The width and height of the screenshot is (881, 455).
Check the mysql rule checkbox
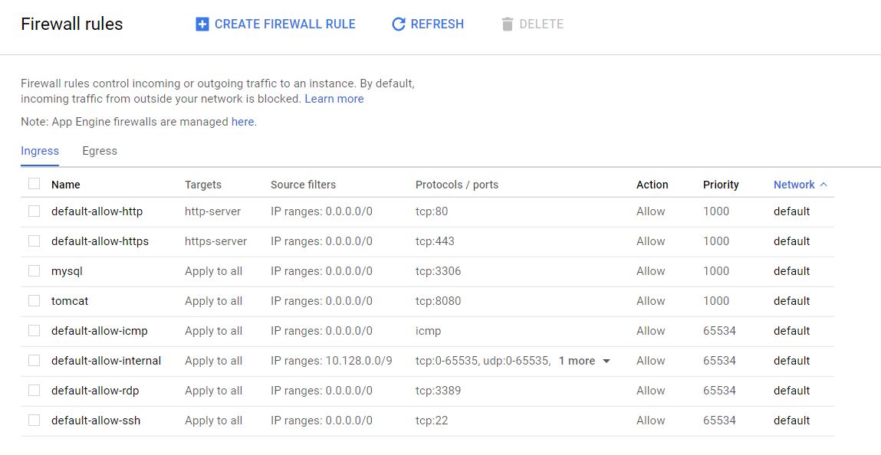tap(34, 271)
